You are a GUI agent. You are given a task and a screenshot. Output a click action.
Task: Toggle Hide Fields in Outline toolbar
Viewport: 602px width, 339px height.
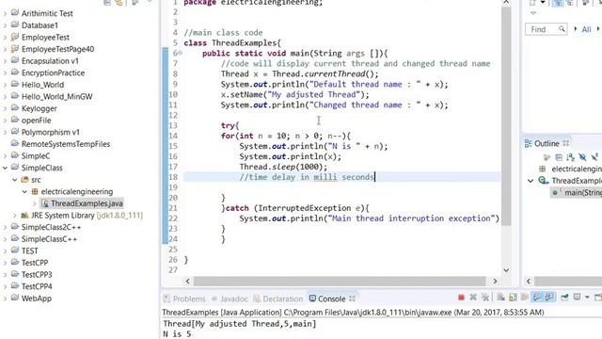[582, 157]
